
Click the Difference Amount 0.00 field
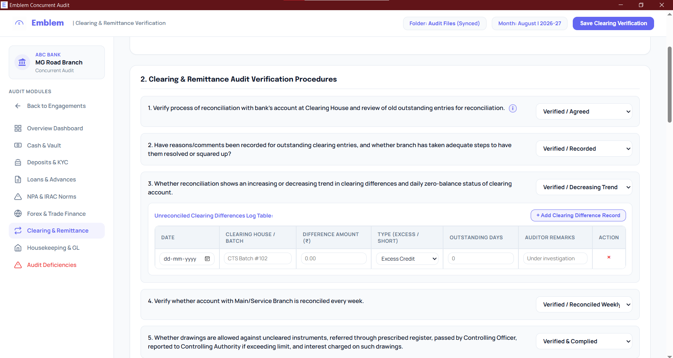[x=334, y=259]
